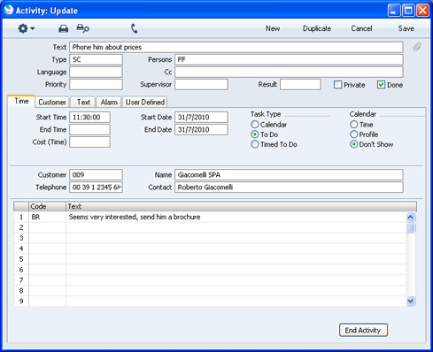Click the grid scroll down arrow

(x=411, y=301)
